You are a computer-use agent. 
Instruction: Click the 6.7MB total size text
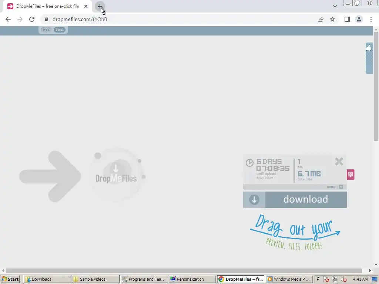point(309,174)
